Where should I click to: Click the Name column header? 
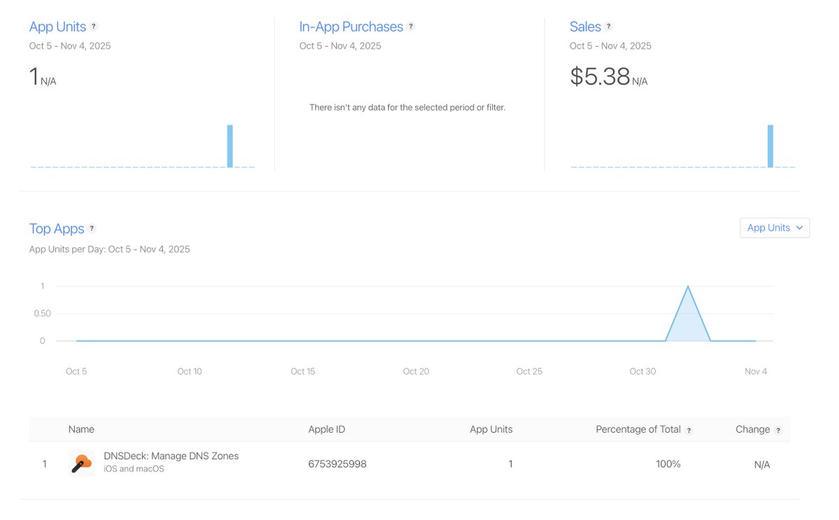[81, 429]
